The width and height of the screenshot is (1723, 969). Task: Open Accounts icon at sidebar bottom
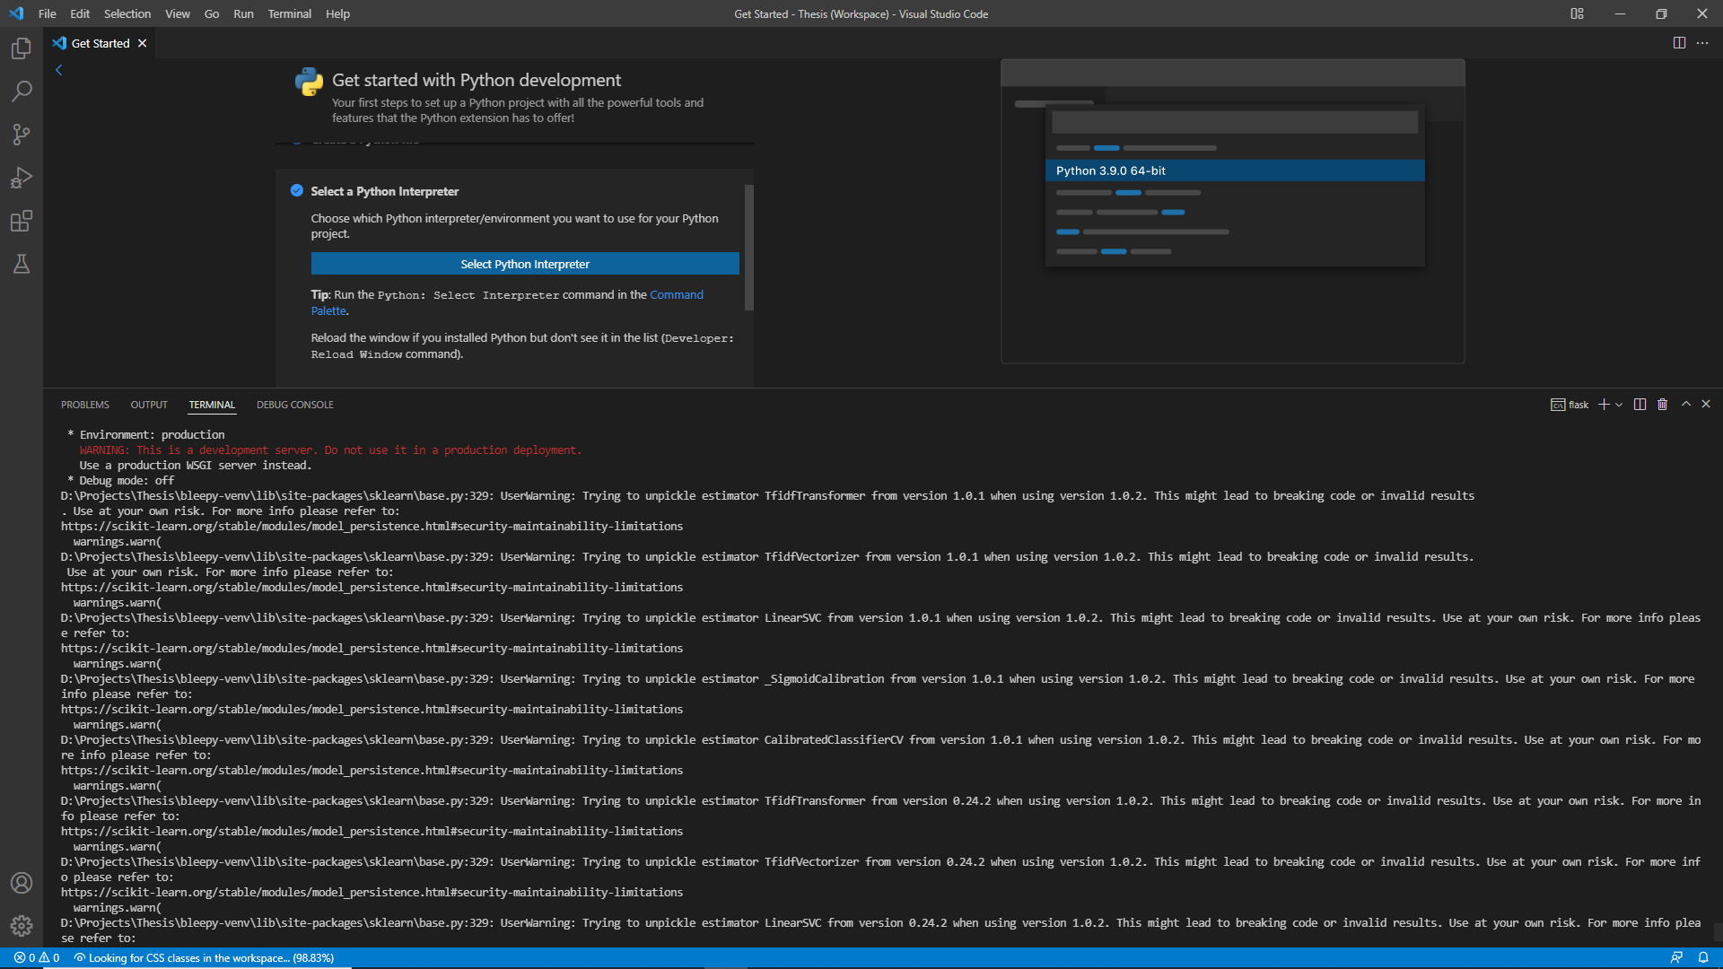[x=22, y=883]
